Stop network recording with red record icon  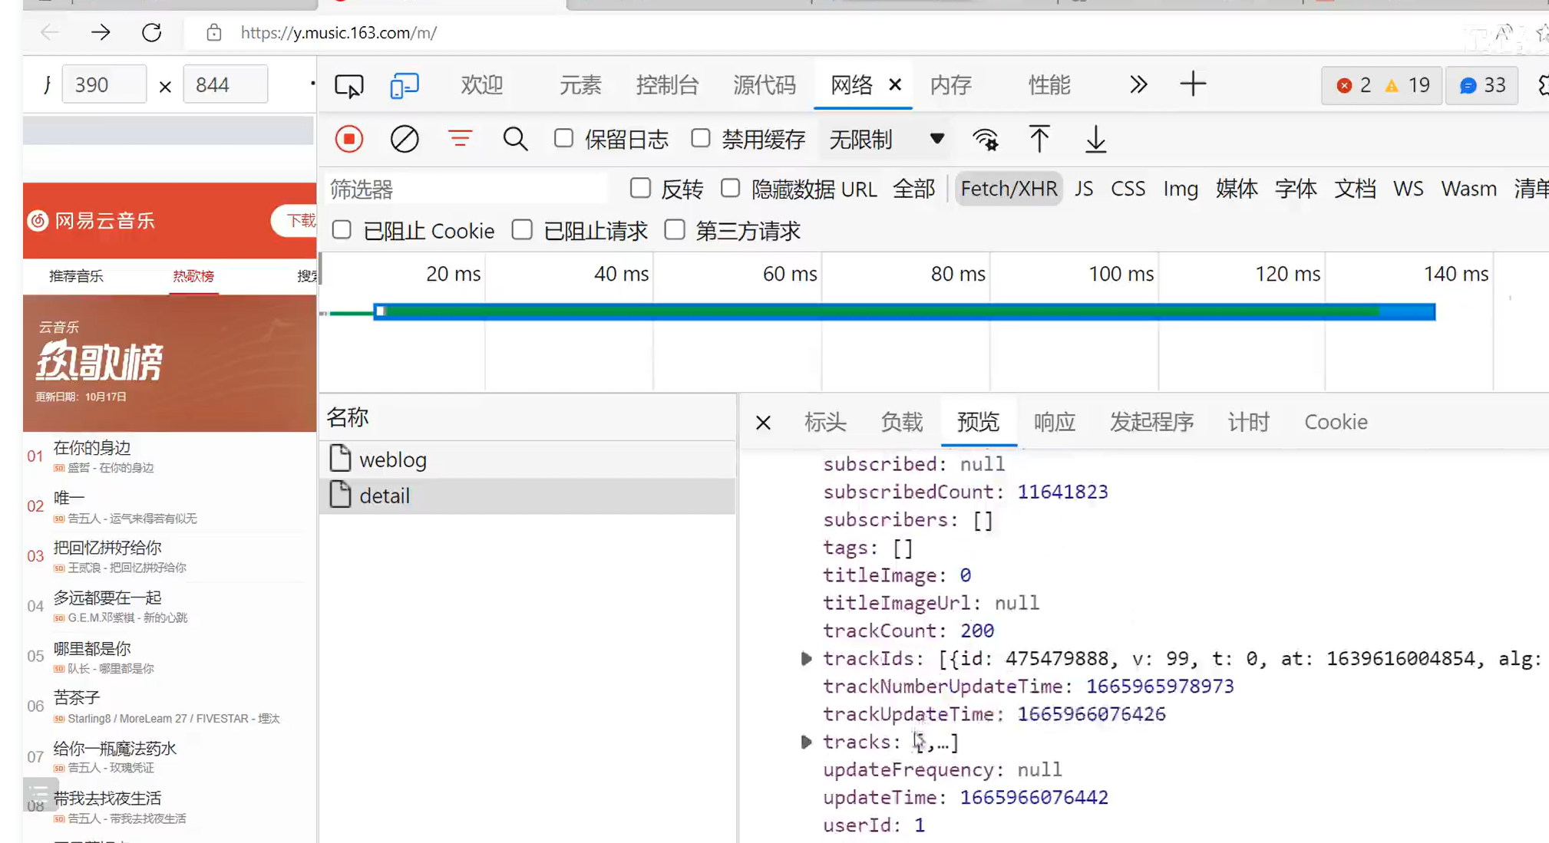point(348,139)
